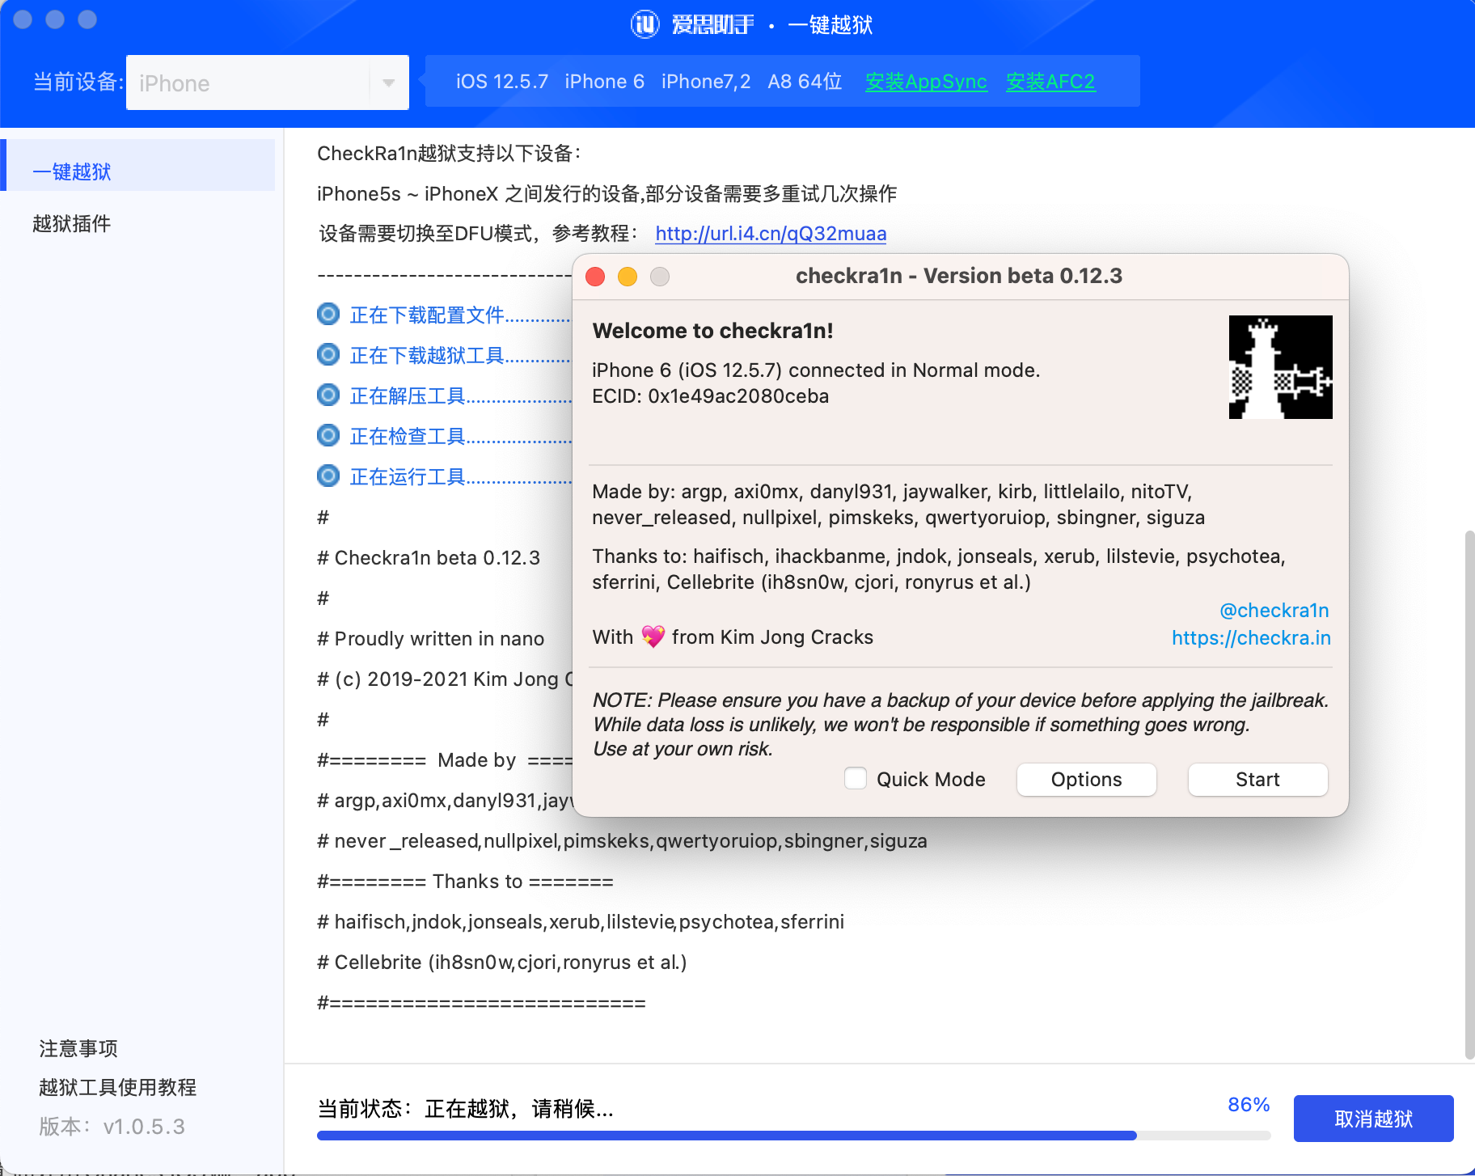The height and width of the screenshot is (1176, 1475).
Task: Click status circle beside 正在解压工具
Action: 328,395
